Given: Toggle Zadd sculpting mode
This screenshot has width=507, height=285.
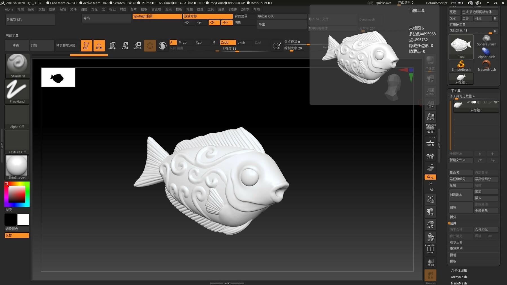Looking at the screenshot, I should click(228, 42).
